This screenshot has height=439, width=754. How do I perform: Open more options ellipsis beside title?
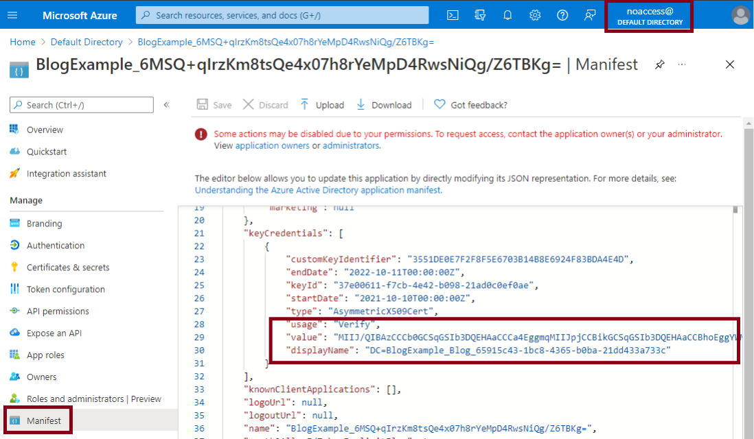tap(682, 64)
